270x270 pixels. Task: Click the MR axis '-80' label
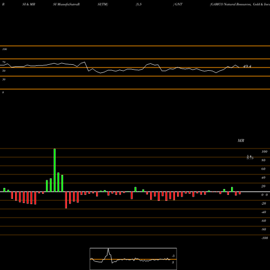coord(264,230)
